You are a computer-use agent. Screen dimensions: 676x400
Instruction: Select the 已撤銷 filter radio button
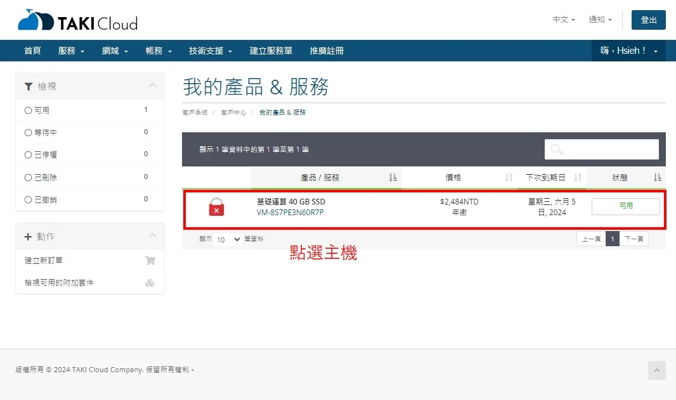(28, 199)
